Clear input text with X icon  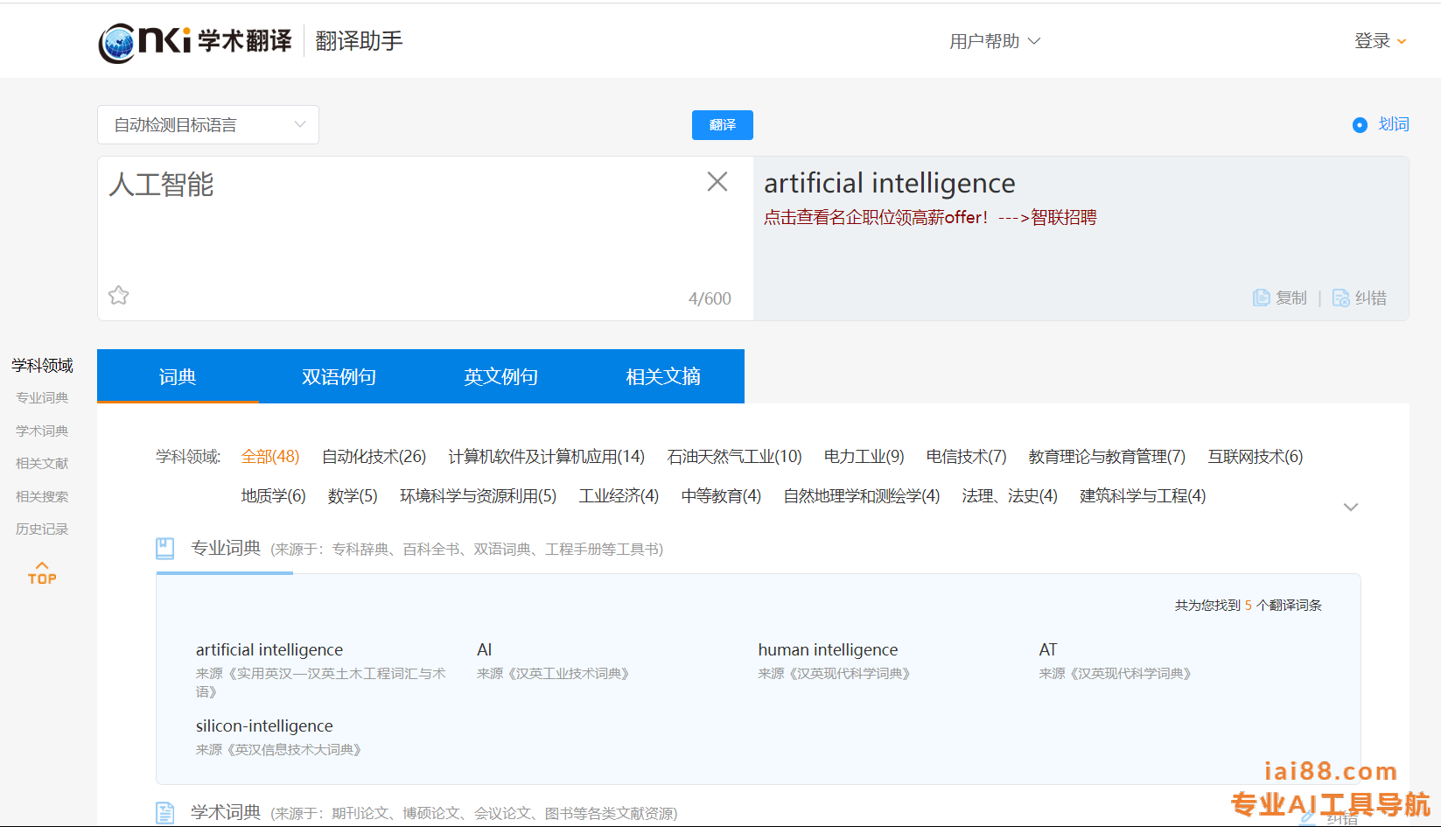tap(717, 182)
